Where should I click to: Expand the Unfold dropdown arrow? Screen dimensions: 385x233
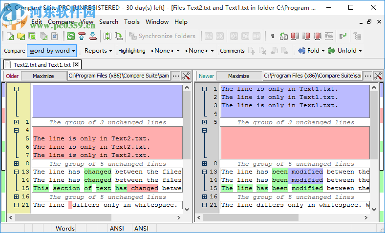tap(361, 51)
